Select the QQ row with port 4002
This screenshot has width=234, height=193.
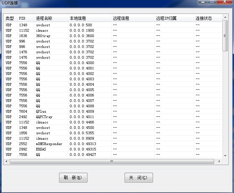(x=113, y=74)
